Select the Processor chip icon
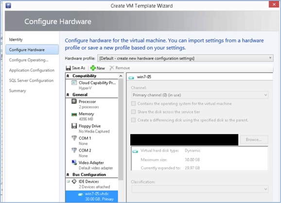281x203 pixels. (74, 101)
